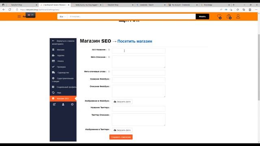Open the browser profile avatar icon
The width and height of the screenshot is (260, 146).
[250, 10]
